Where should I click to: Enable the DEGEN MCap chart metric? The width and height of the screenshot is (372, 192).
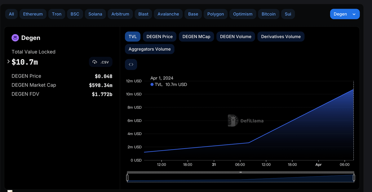pyautogui.click(x=196, y=37)
